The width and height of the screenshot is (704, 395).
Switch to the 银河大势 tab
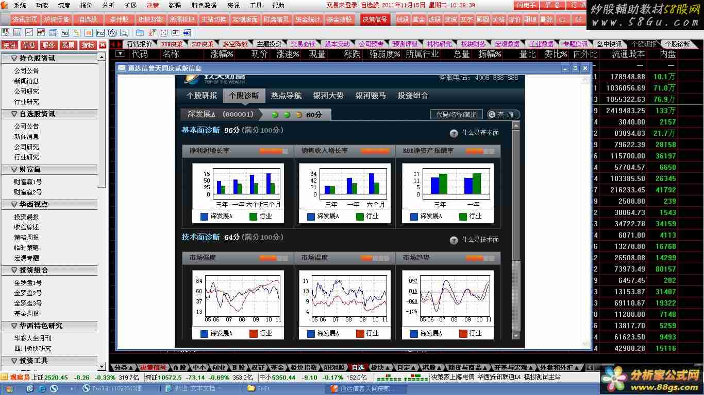(328, 96)
